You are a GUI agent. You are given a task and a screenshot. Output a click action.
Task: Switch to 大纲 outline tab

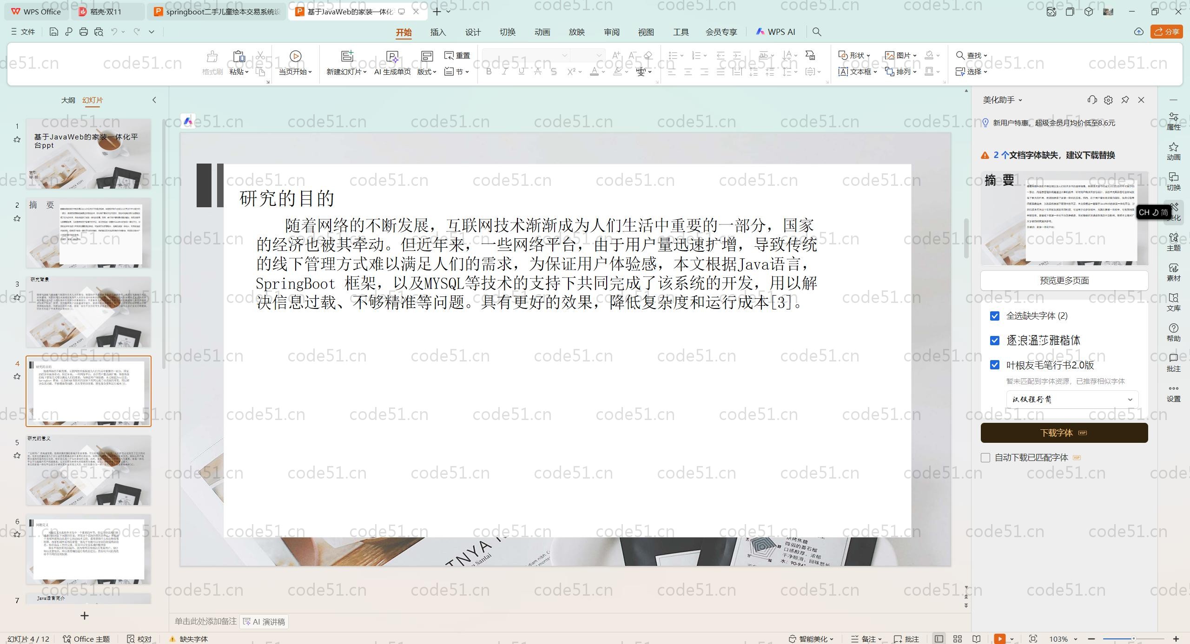pos(68,100)
